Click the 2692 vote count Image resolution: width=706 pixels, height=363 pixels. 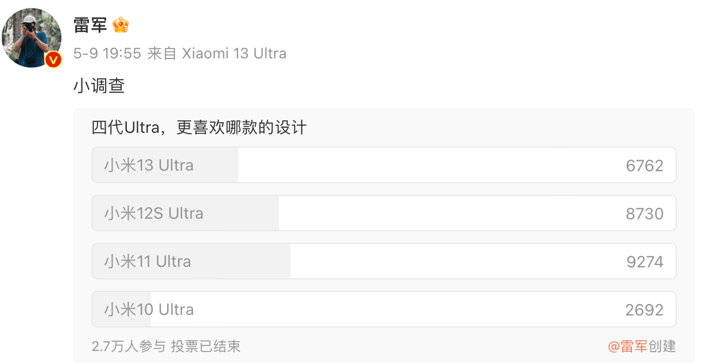click(645, 310)
